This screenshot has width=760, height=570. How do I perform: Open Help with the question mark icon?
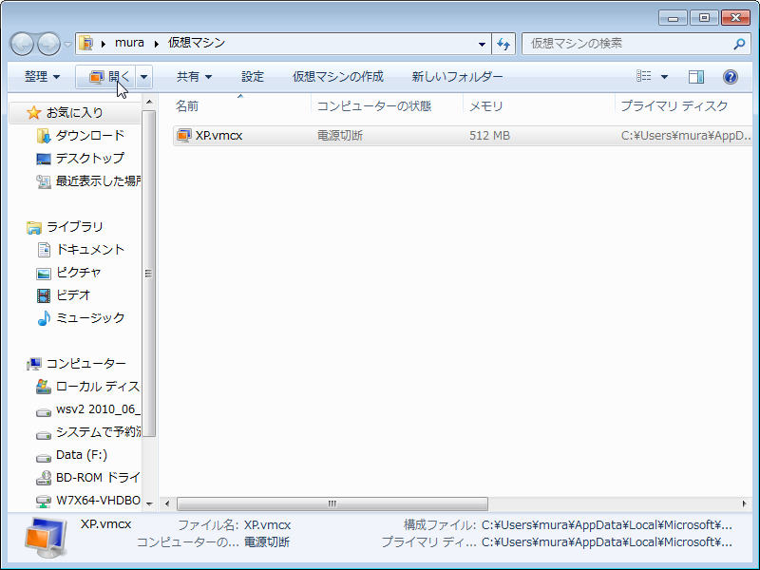coord(731,77)
